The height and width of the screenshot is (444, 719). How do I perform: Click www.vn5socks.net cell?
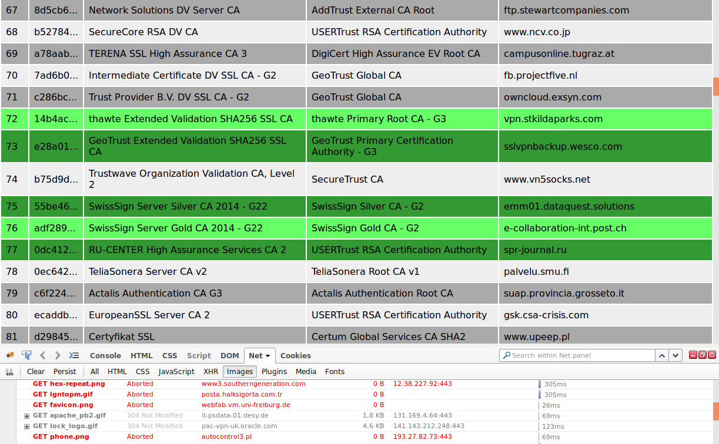click(x=606, y=179)
